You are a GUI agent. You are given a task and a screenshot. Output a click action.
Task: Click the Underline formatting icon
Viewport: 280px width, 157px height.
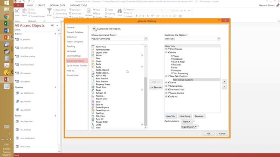point(143,16)
